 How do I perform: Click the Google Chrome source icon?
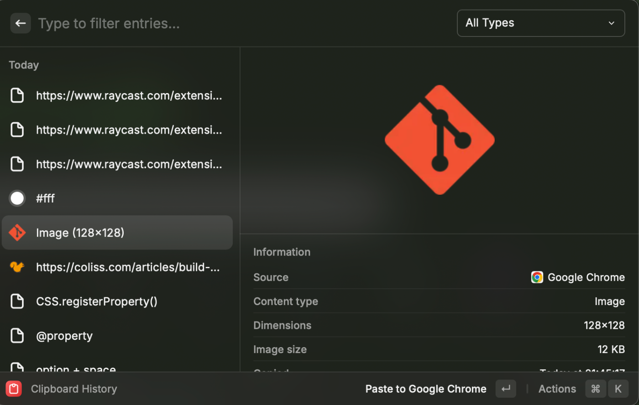537,277
